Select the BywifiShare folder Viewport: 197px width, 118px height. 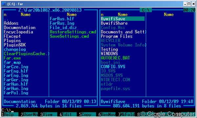tap(114, 23)
